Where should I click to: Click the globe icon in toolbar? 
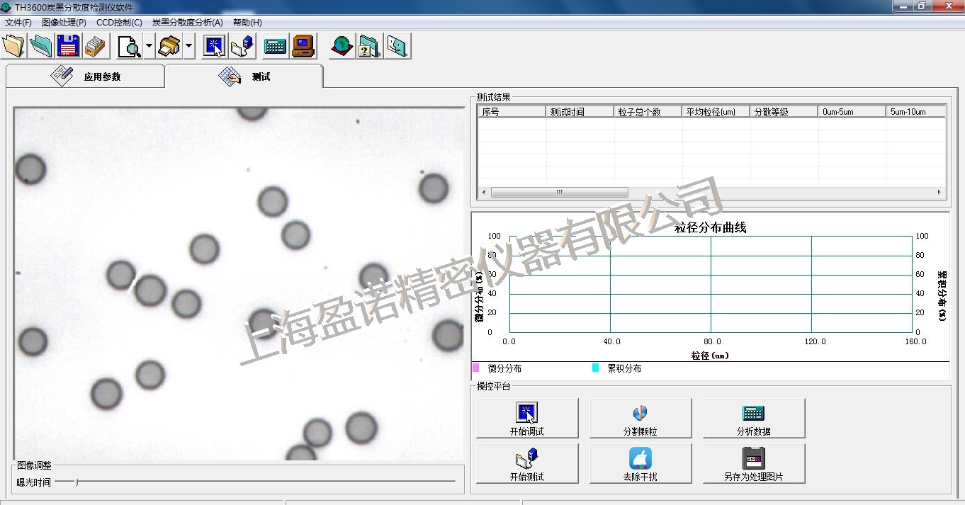[x=342, y=47]
